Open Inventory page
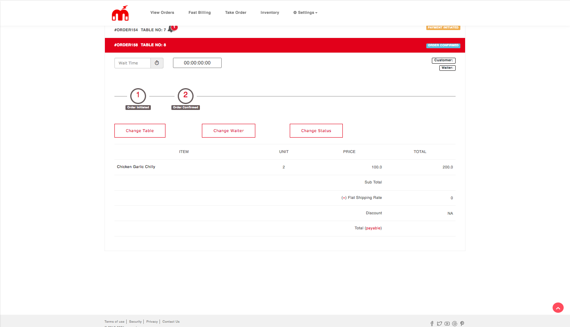 (x=270, y=13)
